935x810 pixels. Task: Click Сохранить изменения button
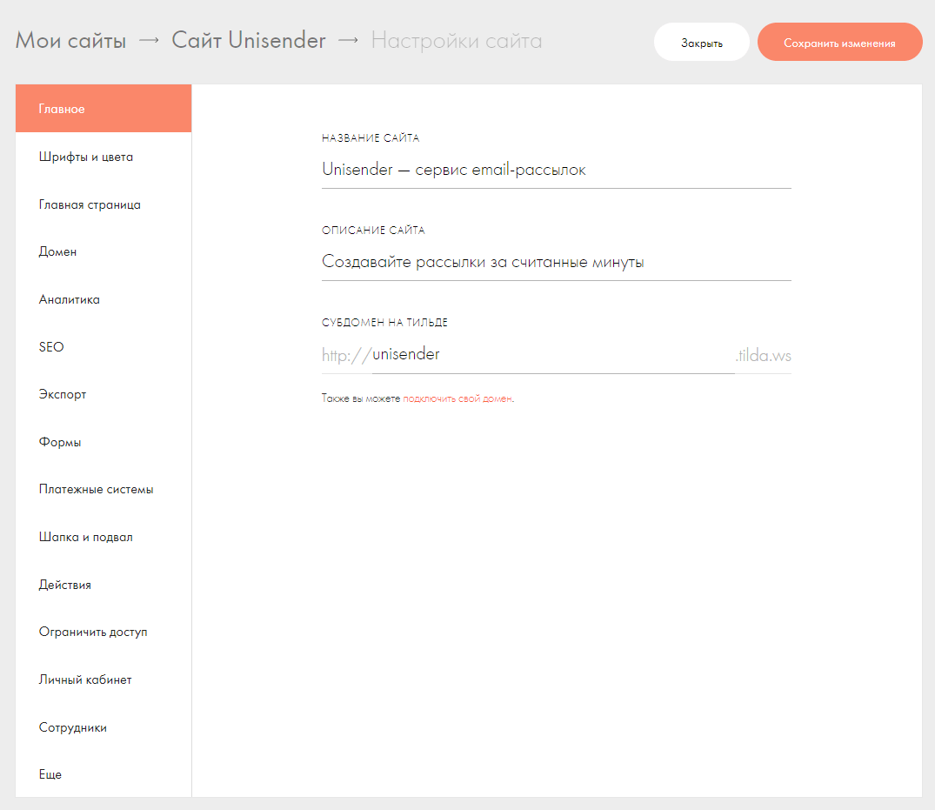point(839,43)
